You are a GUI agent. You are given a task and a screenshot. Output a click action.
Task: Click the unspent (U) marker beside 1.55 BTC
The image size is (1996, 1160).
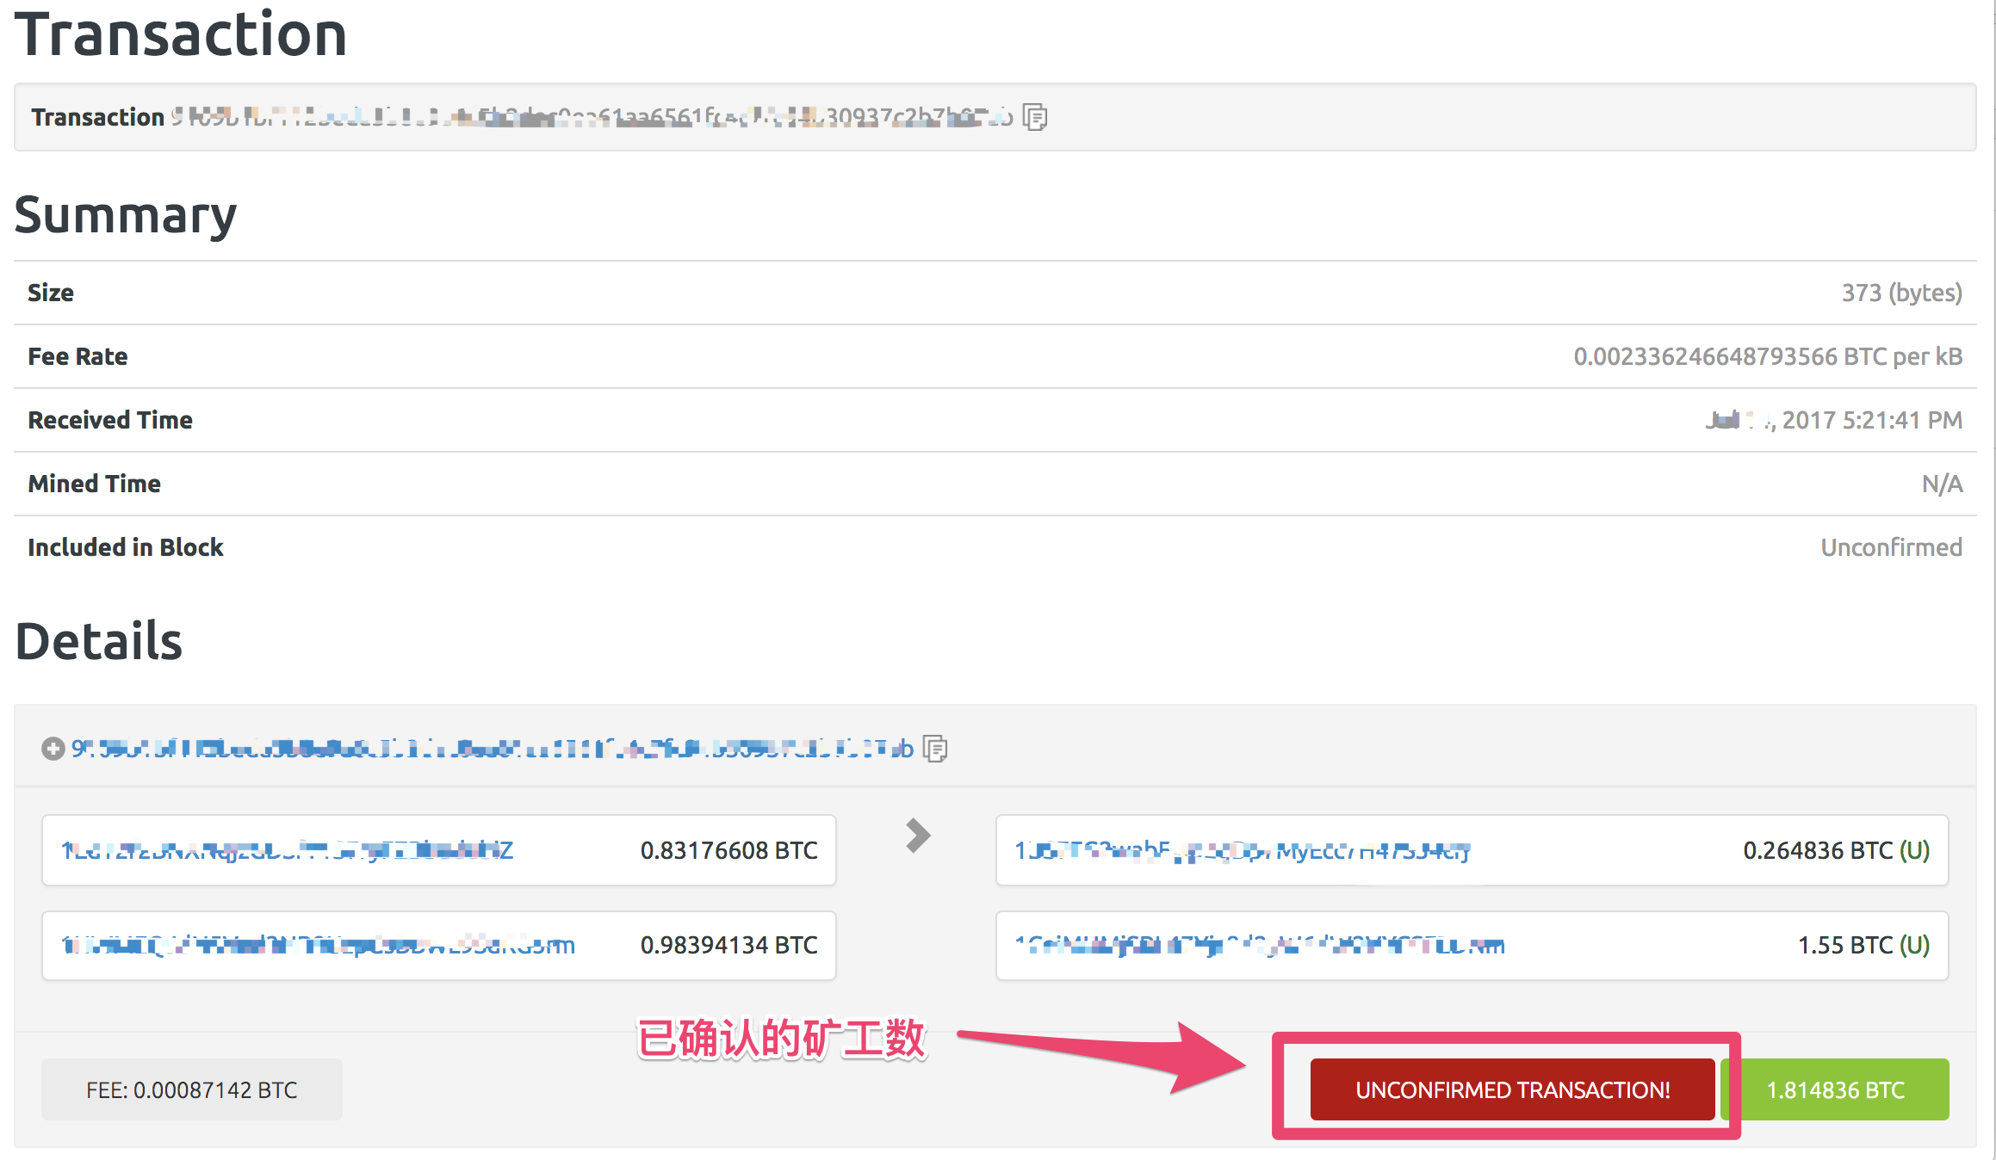tap(1915, 945)
